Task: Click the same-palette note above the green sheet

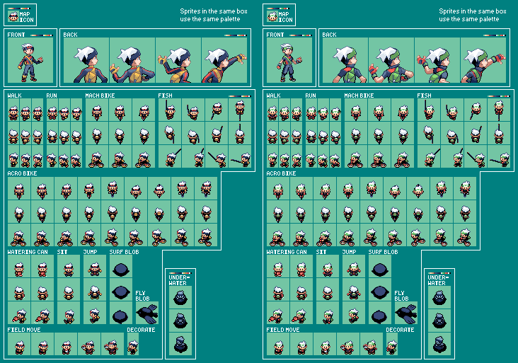Action: (473, 15)
